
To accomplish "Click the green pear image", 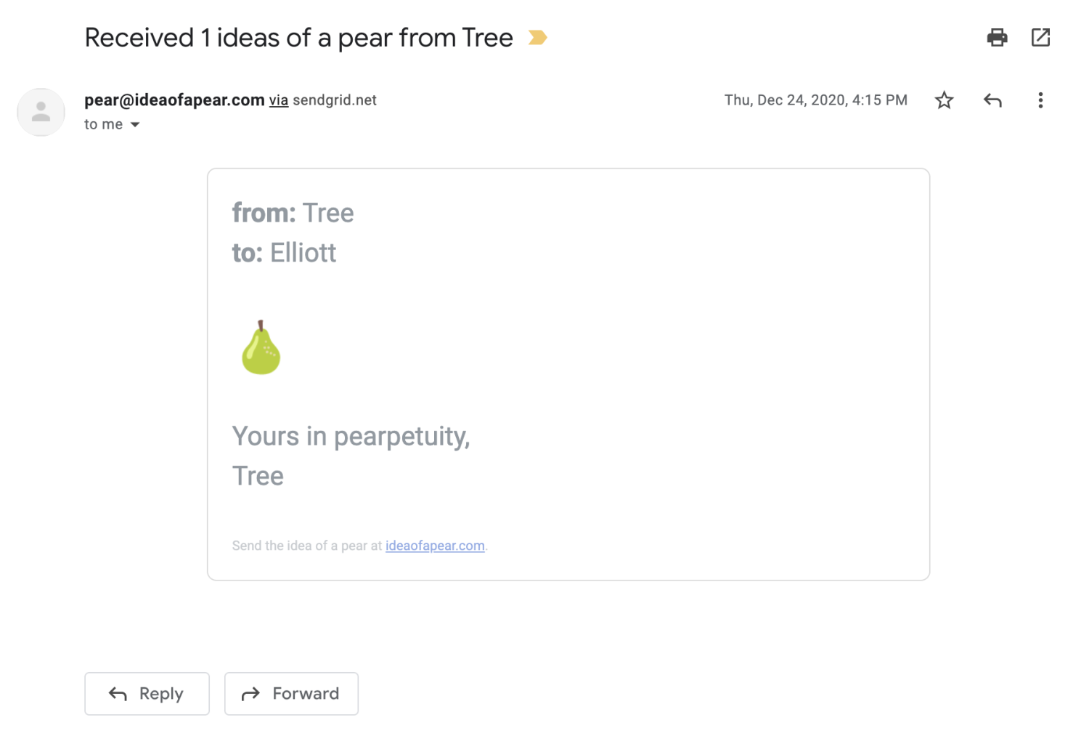I will pos(261,348).
